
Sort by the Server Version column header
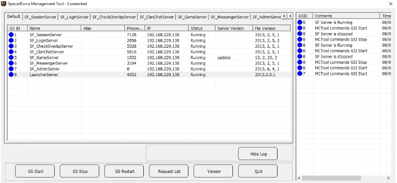coord(234,28)
